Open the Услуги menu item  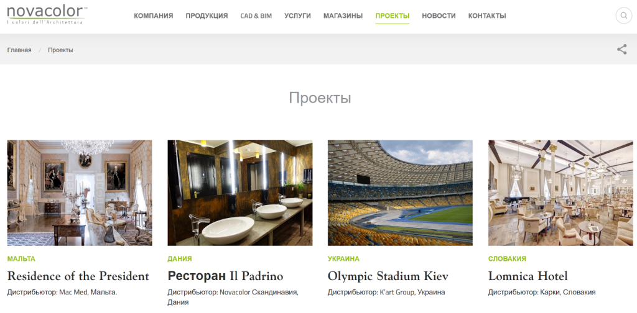click(x=298, y=16)
